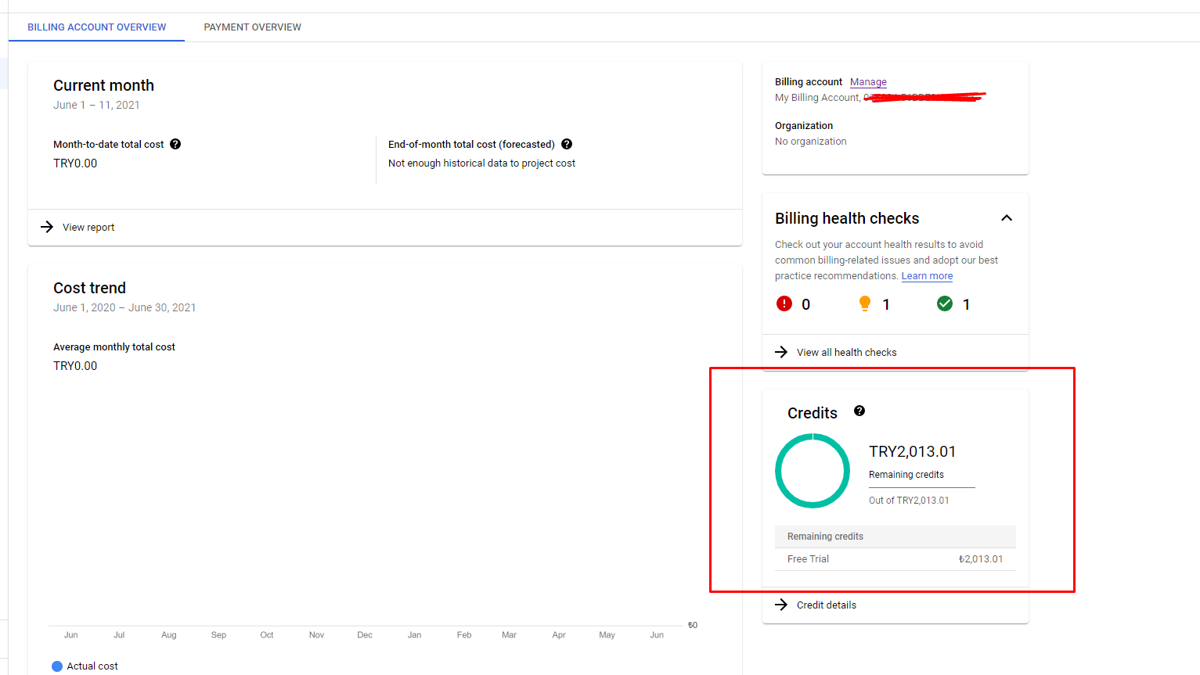Click help icon next to Month-to-date total cost
Image resolution: width=1200 pixels, height=675 pixels.
pos(175,144)
